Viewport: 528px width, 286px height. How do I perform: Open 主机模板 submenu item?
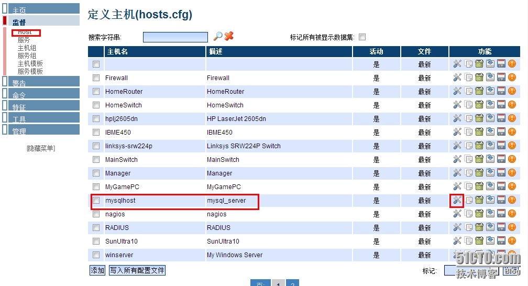pos(30,63)
